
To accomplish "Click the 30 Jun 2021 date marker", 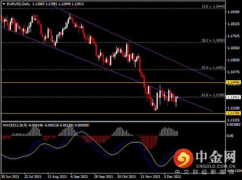I will click(10, 176).
